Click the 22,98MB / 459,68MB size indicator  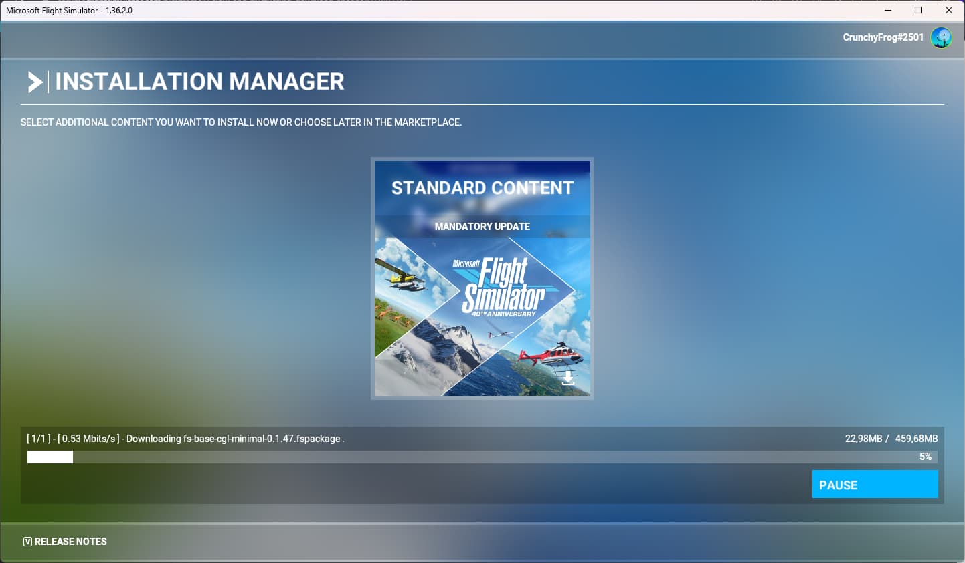point(891,439)
